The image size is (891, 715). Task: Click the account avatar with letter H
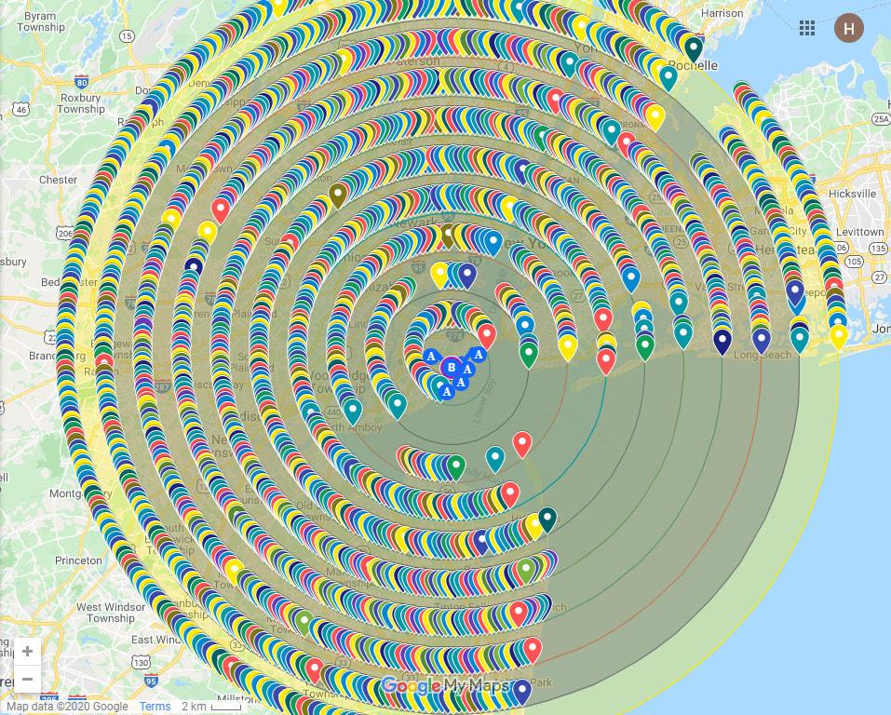(850, 28)
